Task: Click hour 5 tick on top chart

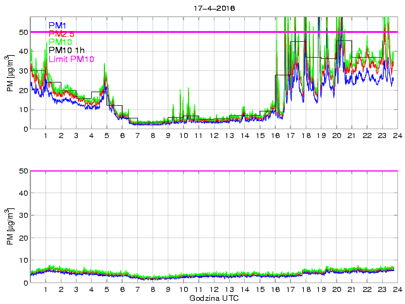Action: [x=107, y=136]
